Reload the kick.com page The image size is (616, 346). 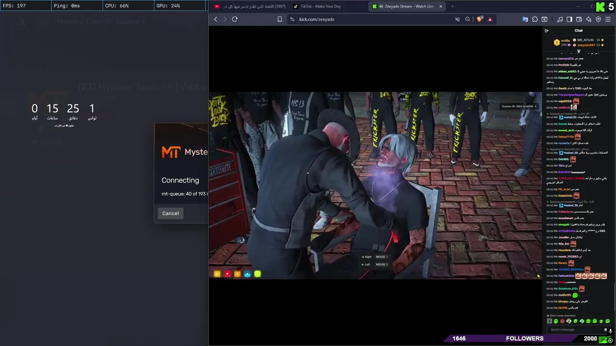(x=235, y=19)
